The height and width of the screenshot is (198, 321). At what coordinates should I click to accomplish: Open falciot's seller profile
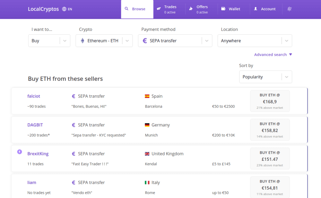point(34,96)
